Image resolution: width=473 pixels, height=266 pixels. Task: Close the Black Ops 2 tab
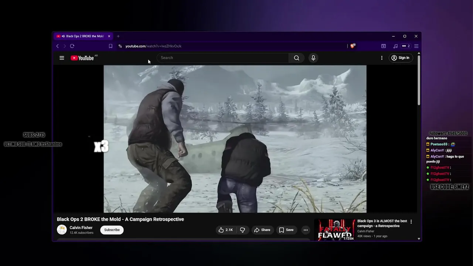[109, 36]
